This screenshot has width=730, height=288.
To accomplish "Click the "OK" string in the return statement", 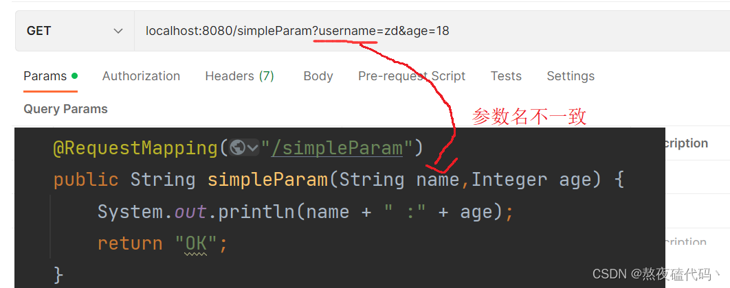I will coord(196,243).
